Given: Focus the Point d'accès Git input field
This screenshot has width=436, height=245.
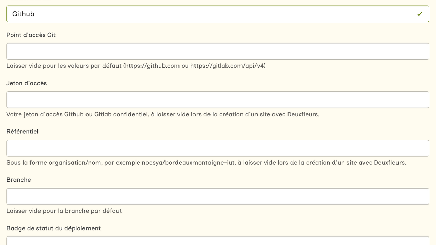Looking at the screenshot, I should point(218,51).
